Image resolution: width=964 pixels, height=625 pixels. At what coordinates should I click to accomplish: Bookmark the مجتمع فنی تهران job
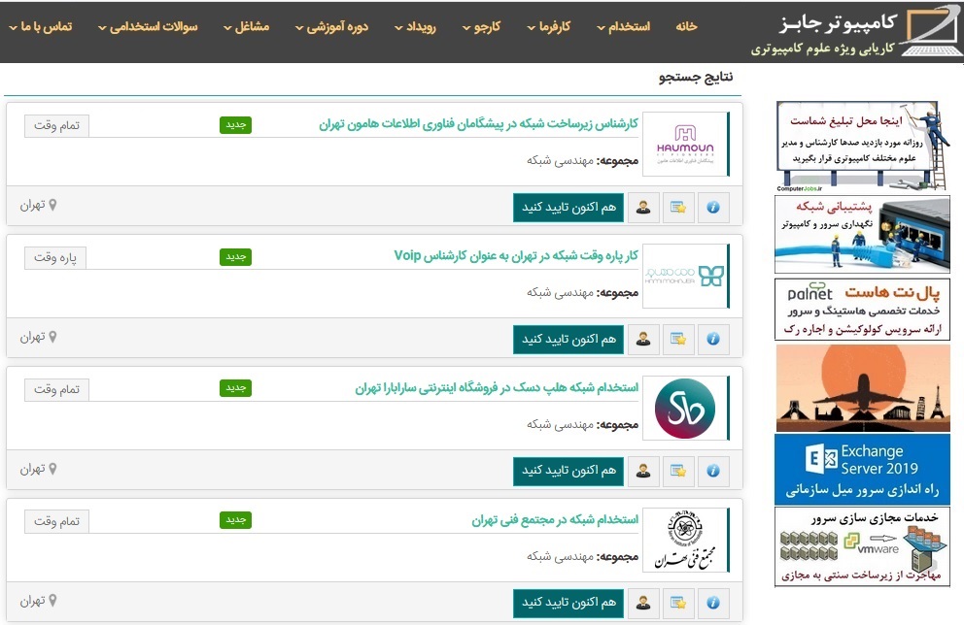click(x=678, y=603)
